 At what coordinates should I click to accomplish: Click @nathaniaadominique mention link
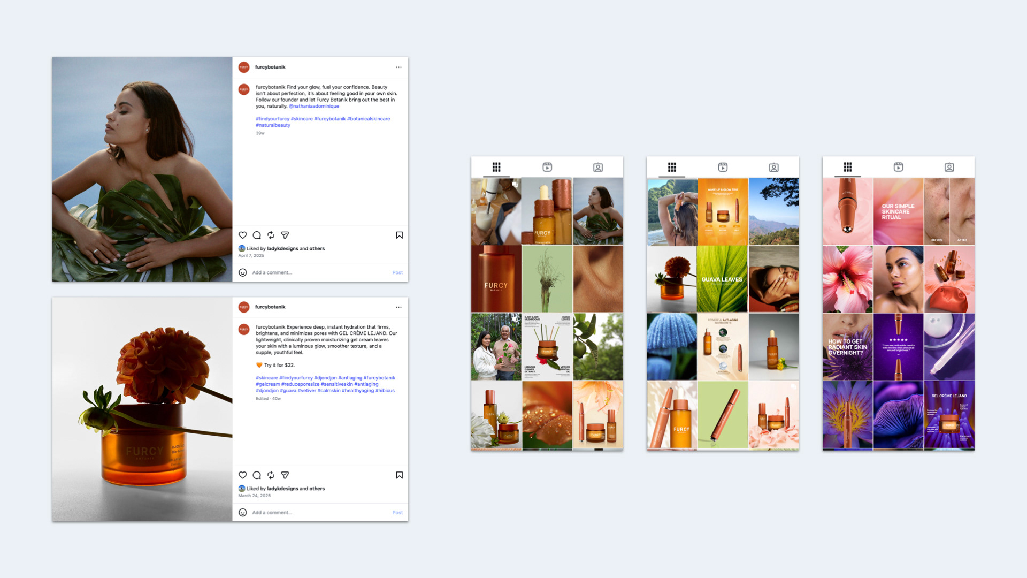(x=314, y=106)
